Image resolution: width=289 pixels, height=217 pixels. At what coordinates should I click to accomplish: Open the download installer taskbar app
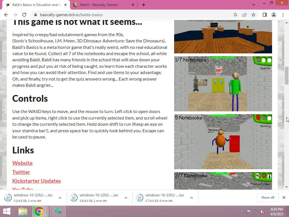(58, 211)
